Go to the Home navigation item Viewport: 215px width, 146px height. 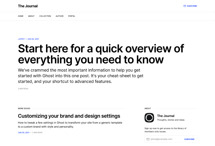21,16
